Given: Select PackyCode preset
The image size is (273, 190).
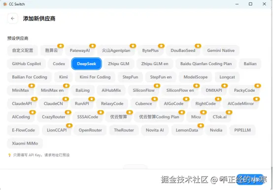Looking at the screenshot, I should click(244, 90).
